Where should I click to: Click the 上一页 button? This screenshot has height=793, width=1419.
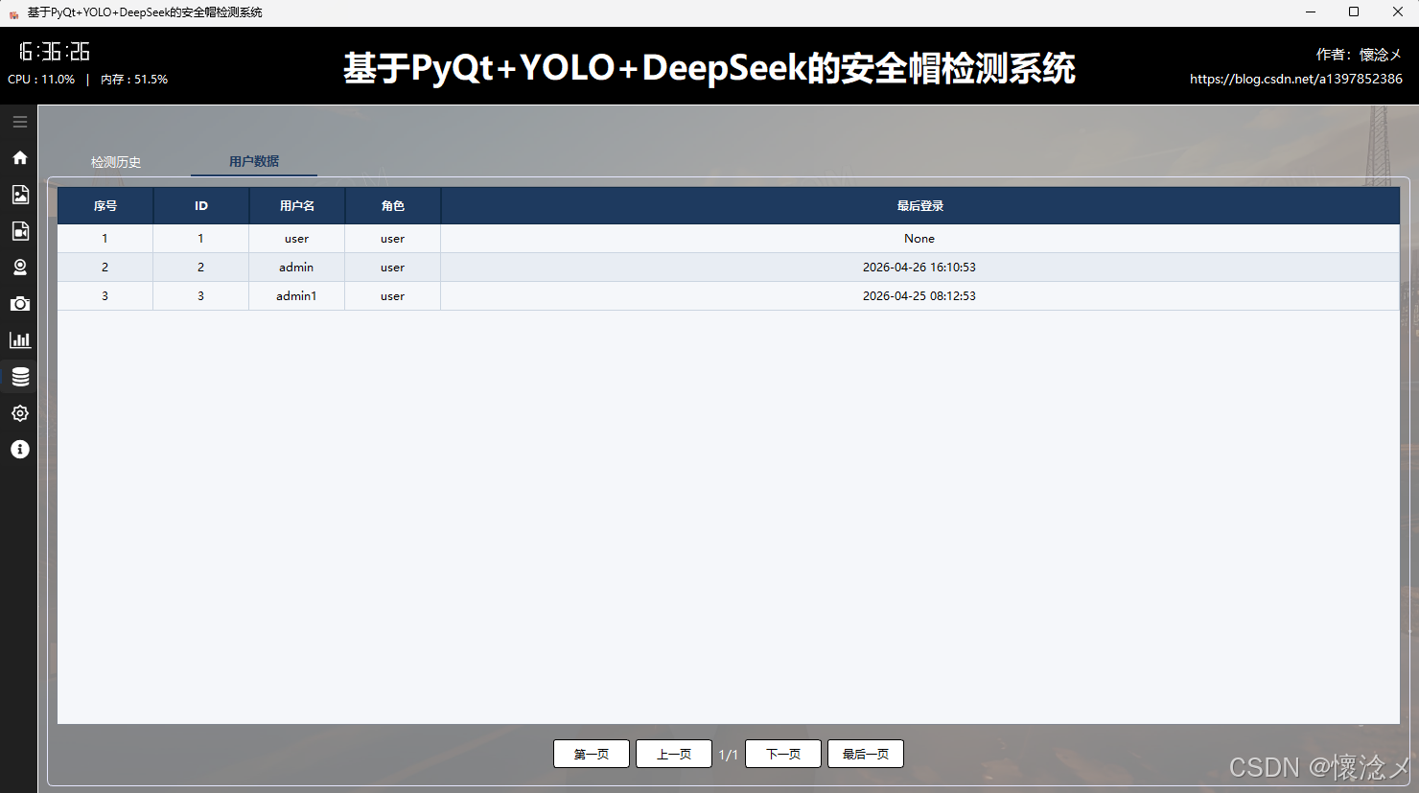point(674,754)
